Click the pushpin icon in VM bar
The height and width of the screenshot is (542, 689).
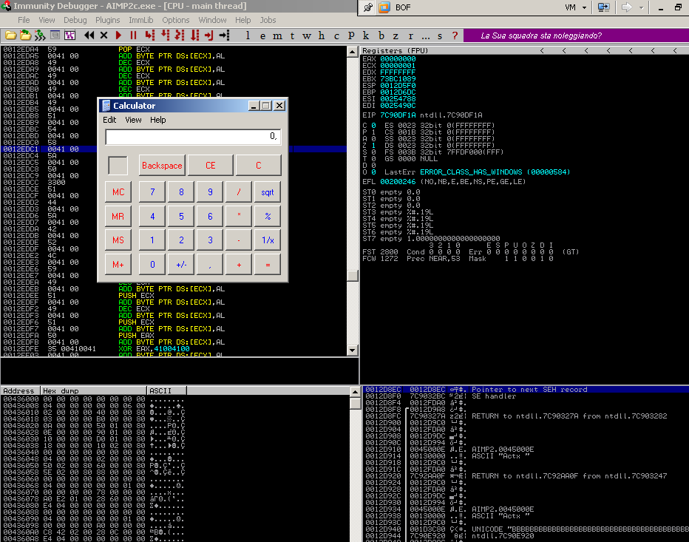click(x=368, y=7)
